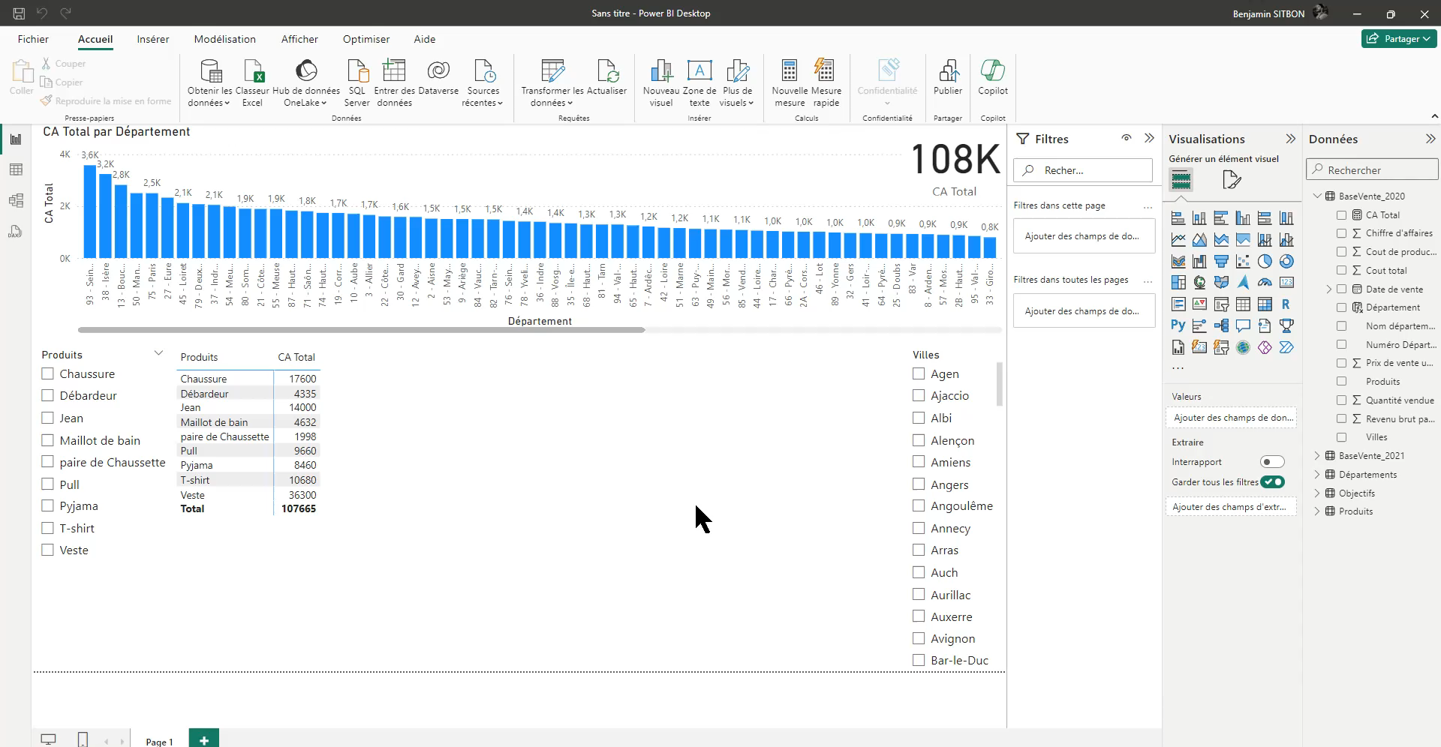Open the Produits slicer dropdown chevron

[158, 353]
